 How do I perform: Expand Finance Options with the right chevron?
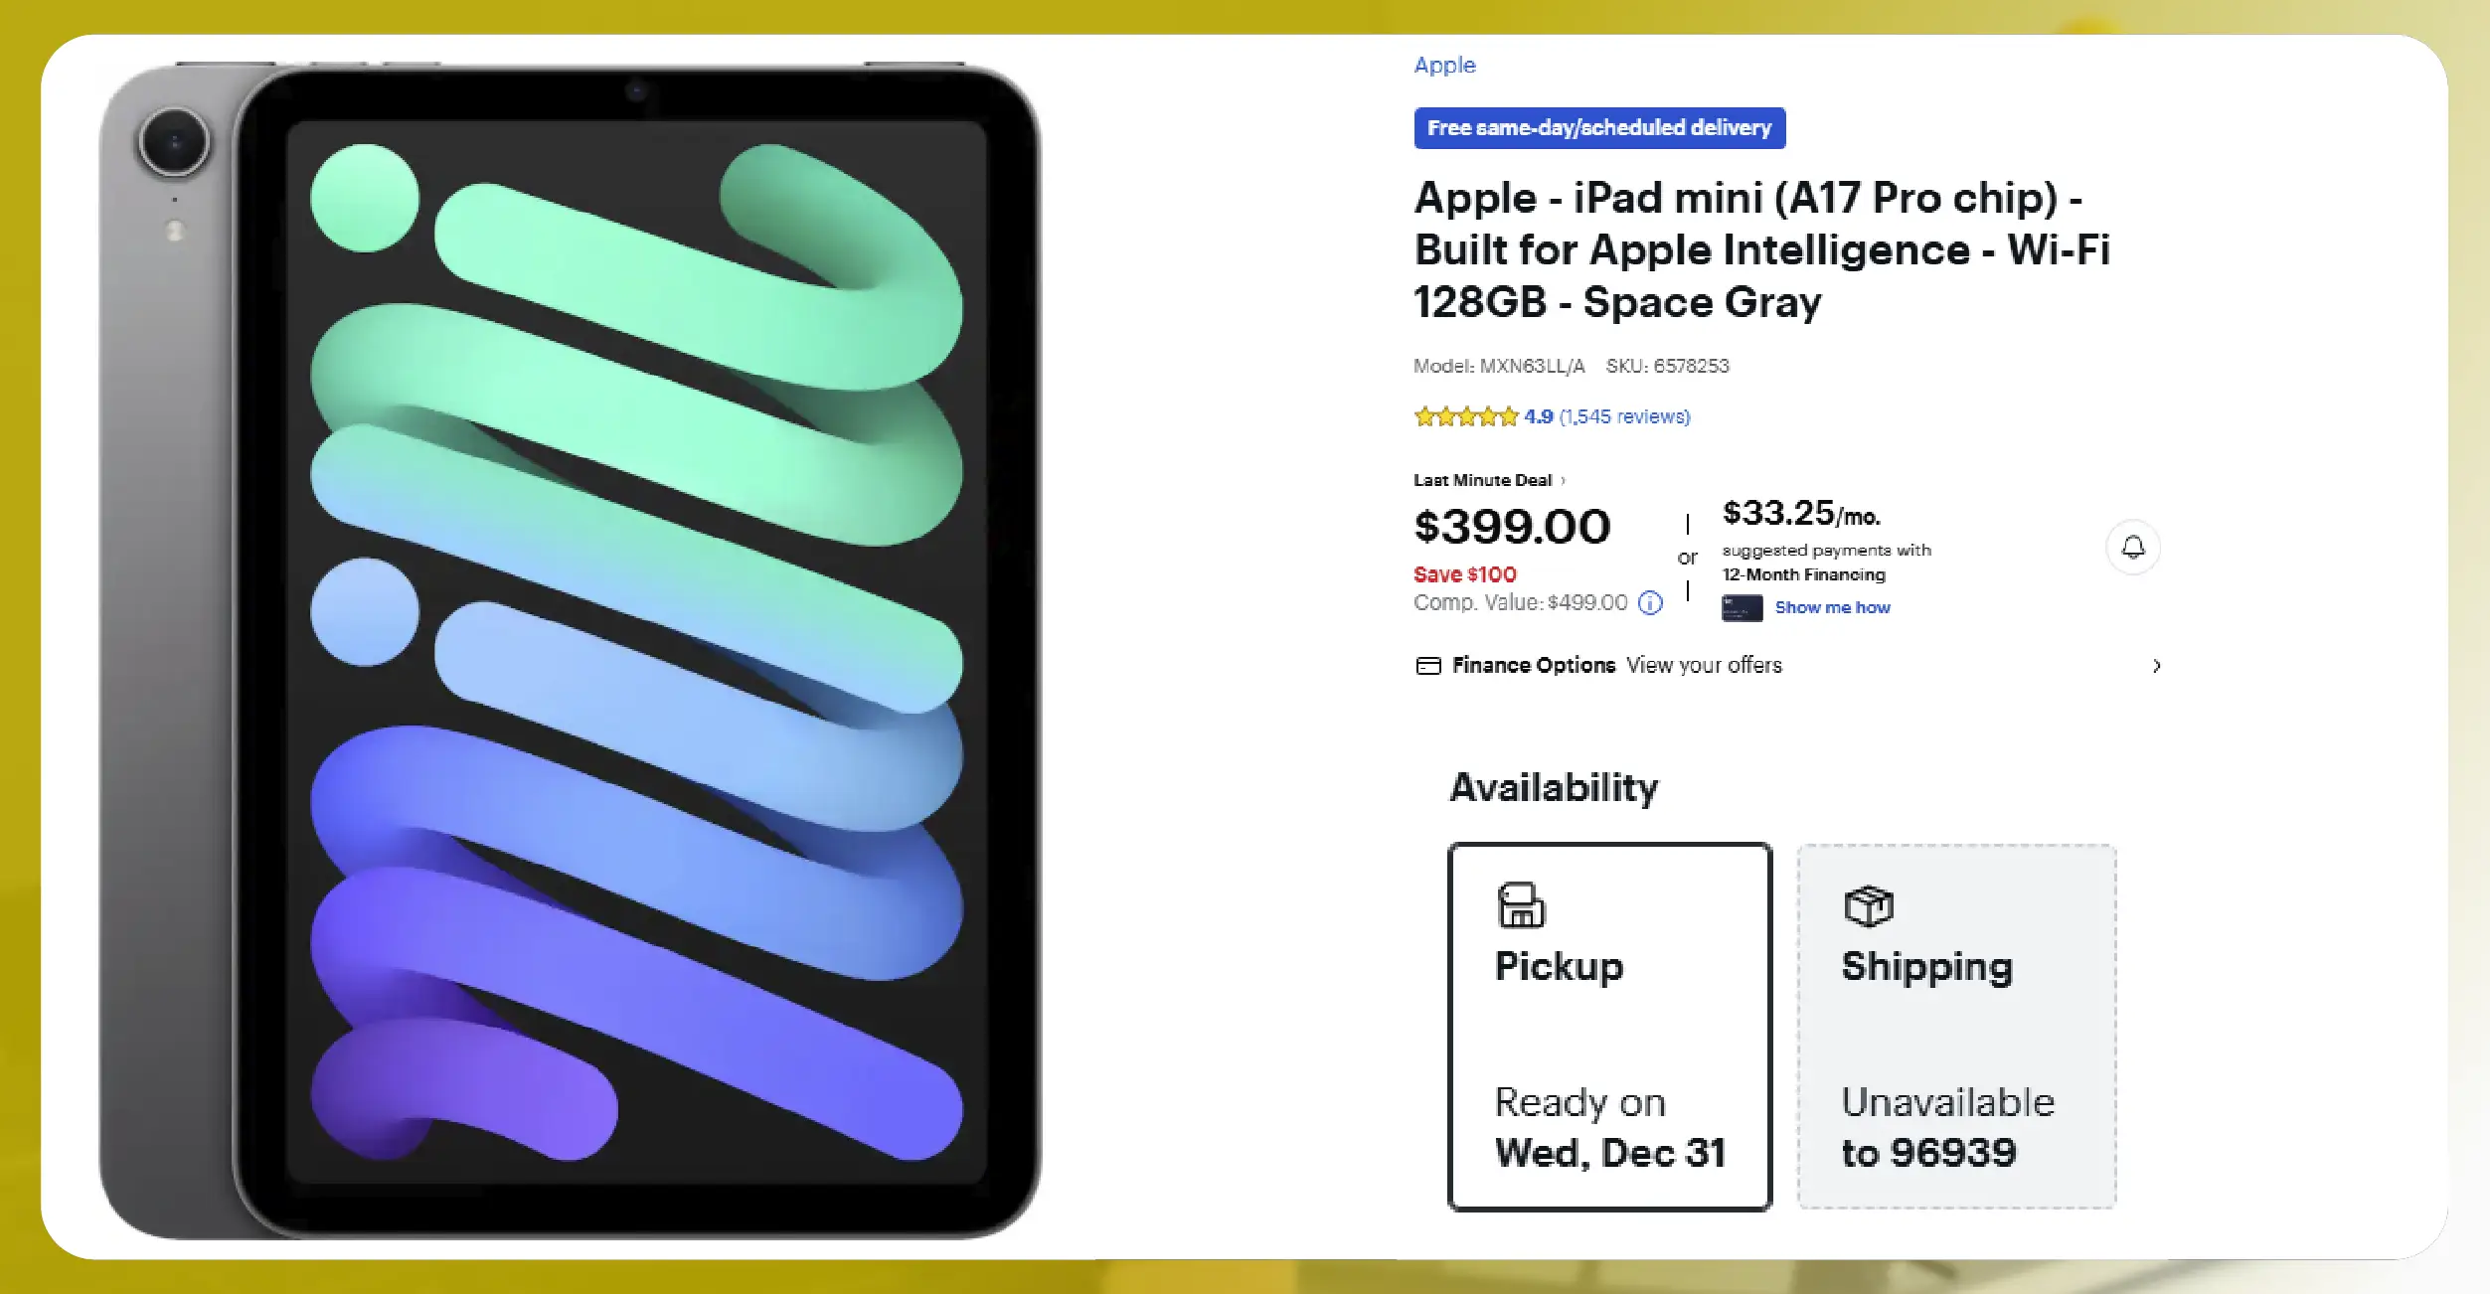(x=2156, y=666)
